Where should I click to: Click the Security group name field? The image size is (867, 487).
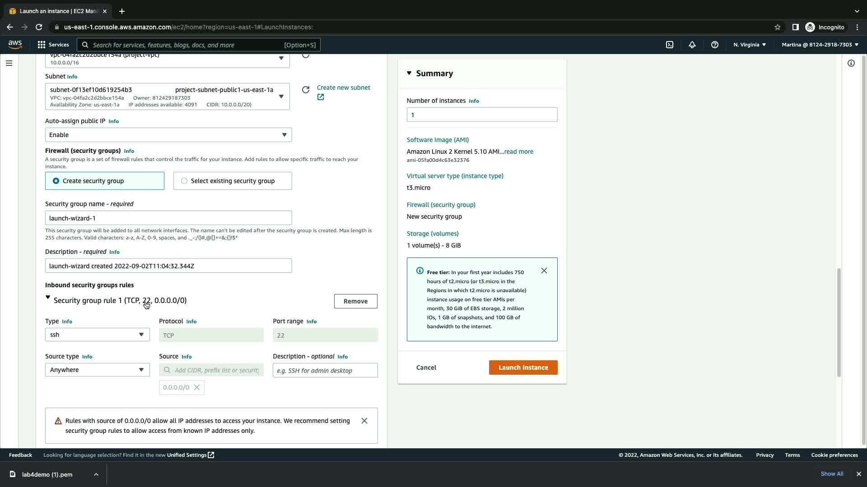click(x=168, y=218)
